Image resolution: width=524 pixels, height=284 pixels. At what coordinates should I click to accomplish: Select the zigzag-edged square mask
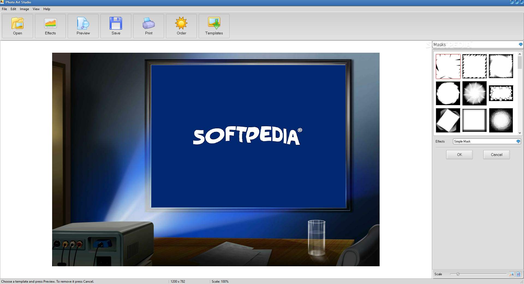474,66
